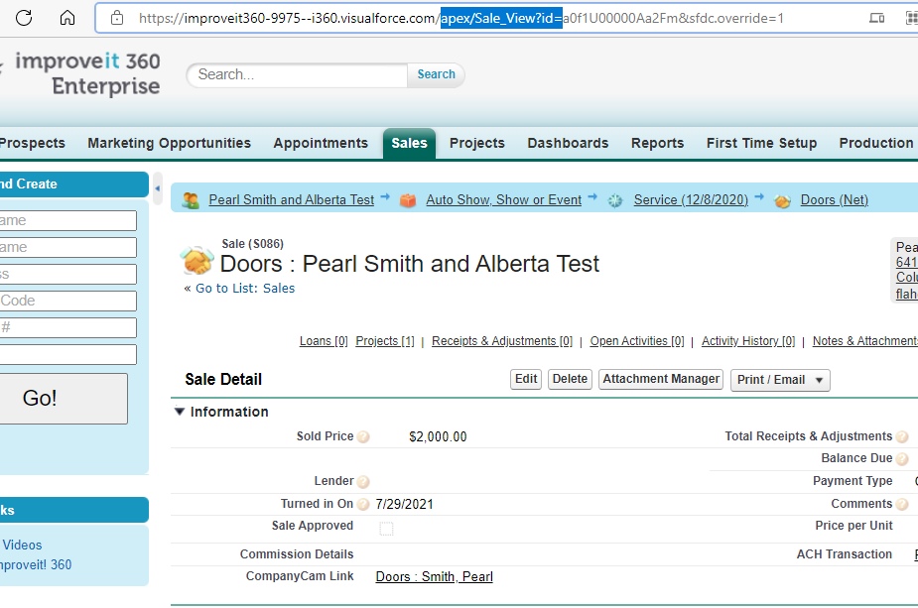This screenshot has height=608, width=918.
Task: Jump to Projects [1] related list
Action: pyautogui.click(x=385, y=341)
